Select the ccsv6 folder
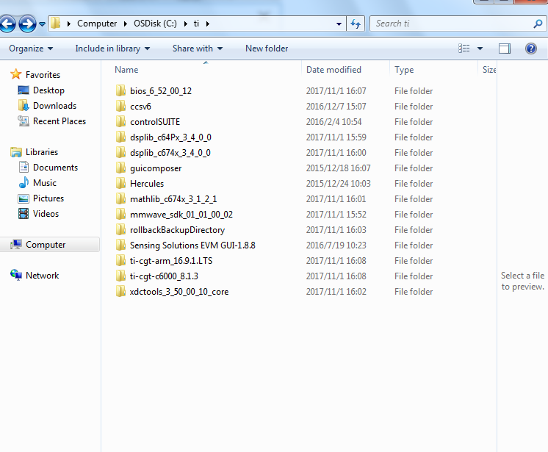The height and width of the screenshot is (452, 548). 140,107
